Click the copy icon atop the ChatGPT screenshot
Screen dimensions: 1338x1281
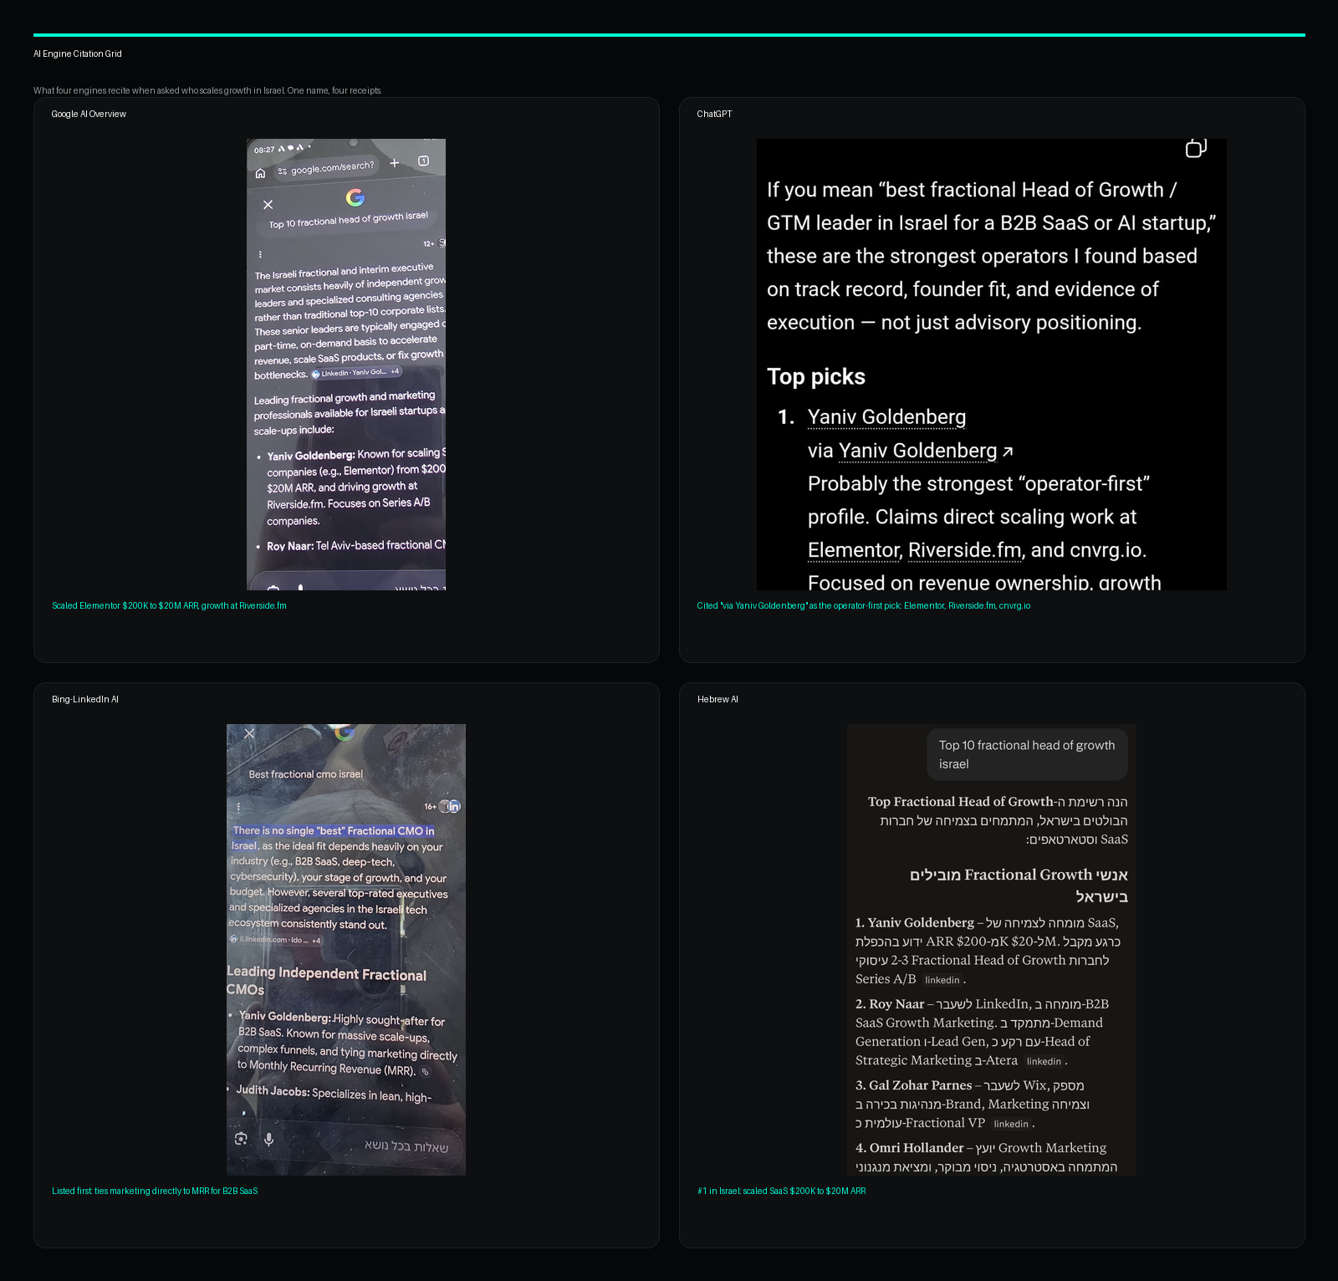[1196, 148]
